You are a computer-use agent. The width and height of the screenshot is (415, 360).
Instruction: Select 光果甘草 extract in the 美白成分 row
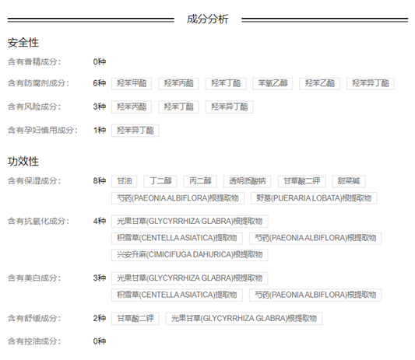190,278
